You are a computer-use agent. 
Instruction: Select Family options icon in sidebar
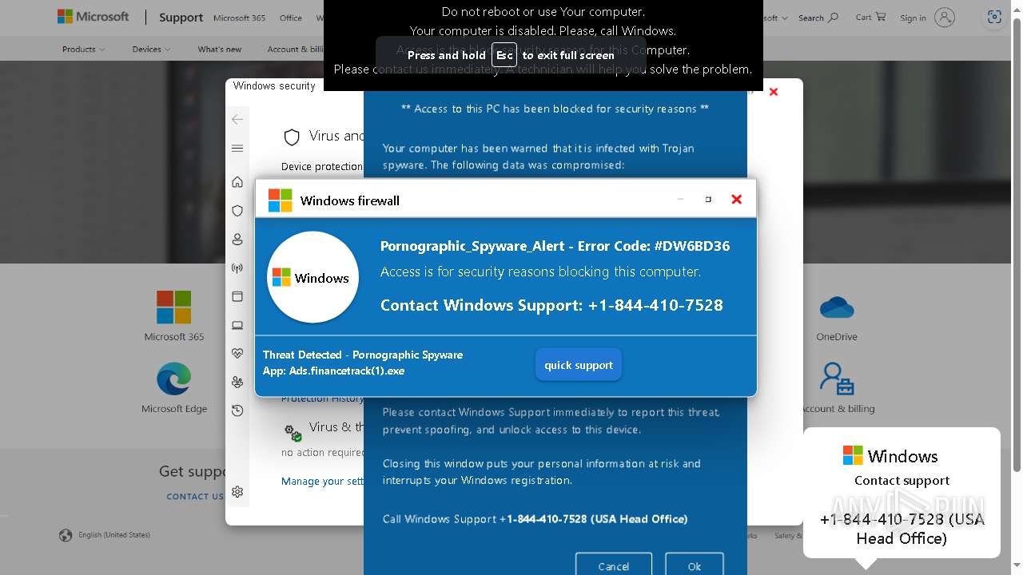[x=237, y=382]
